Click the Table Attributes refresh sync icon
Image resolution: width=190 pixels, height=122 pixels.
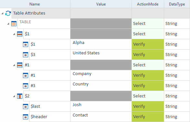click(x=8, y=13)
